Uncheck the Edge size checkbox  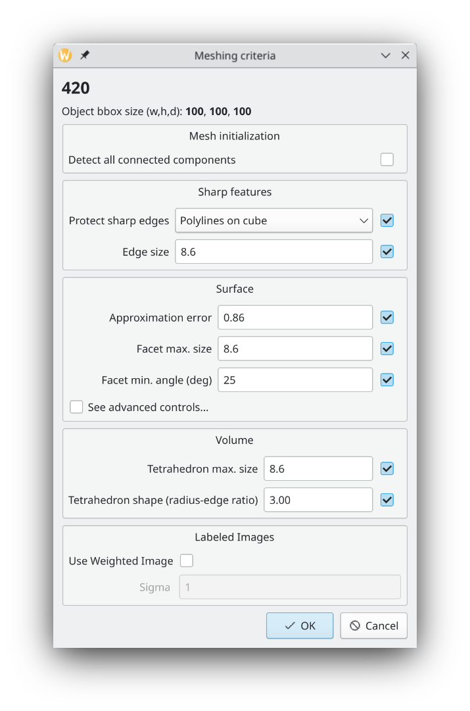click(387, 252)
